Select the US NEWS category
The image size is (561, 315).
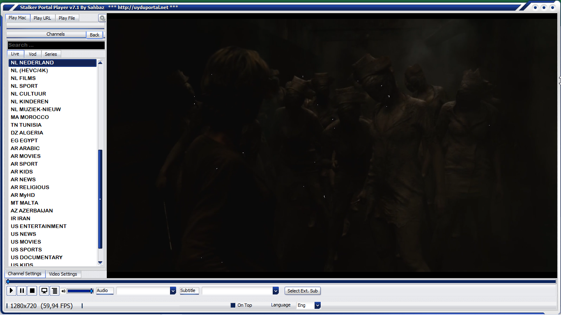pyautogui.click(x=53, y=234)
